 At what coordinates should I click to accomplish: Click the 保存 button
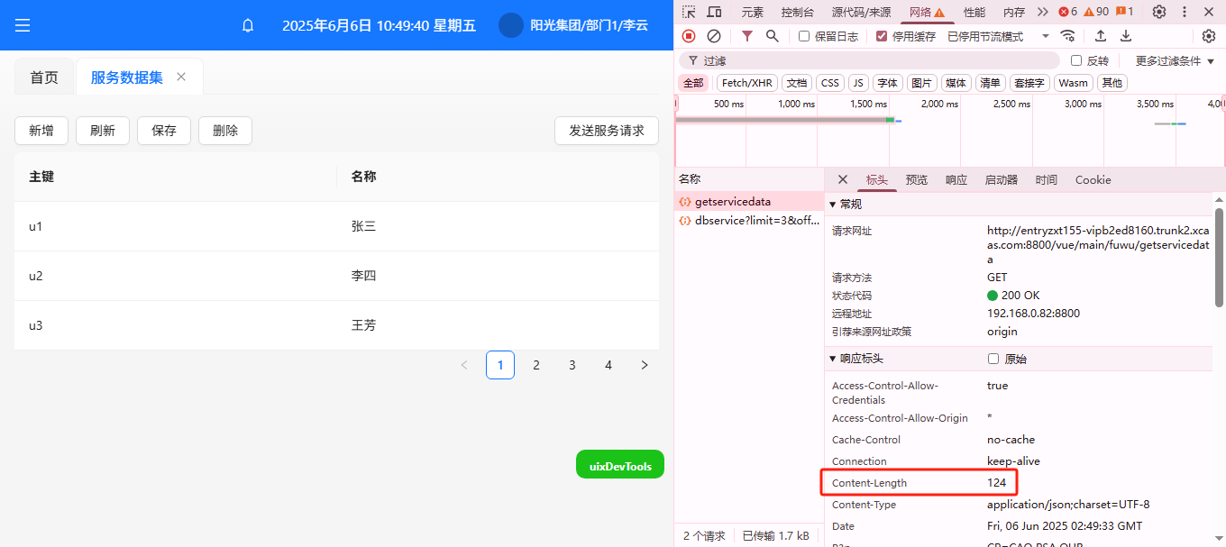coord(164,131)
